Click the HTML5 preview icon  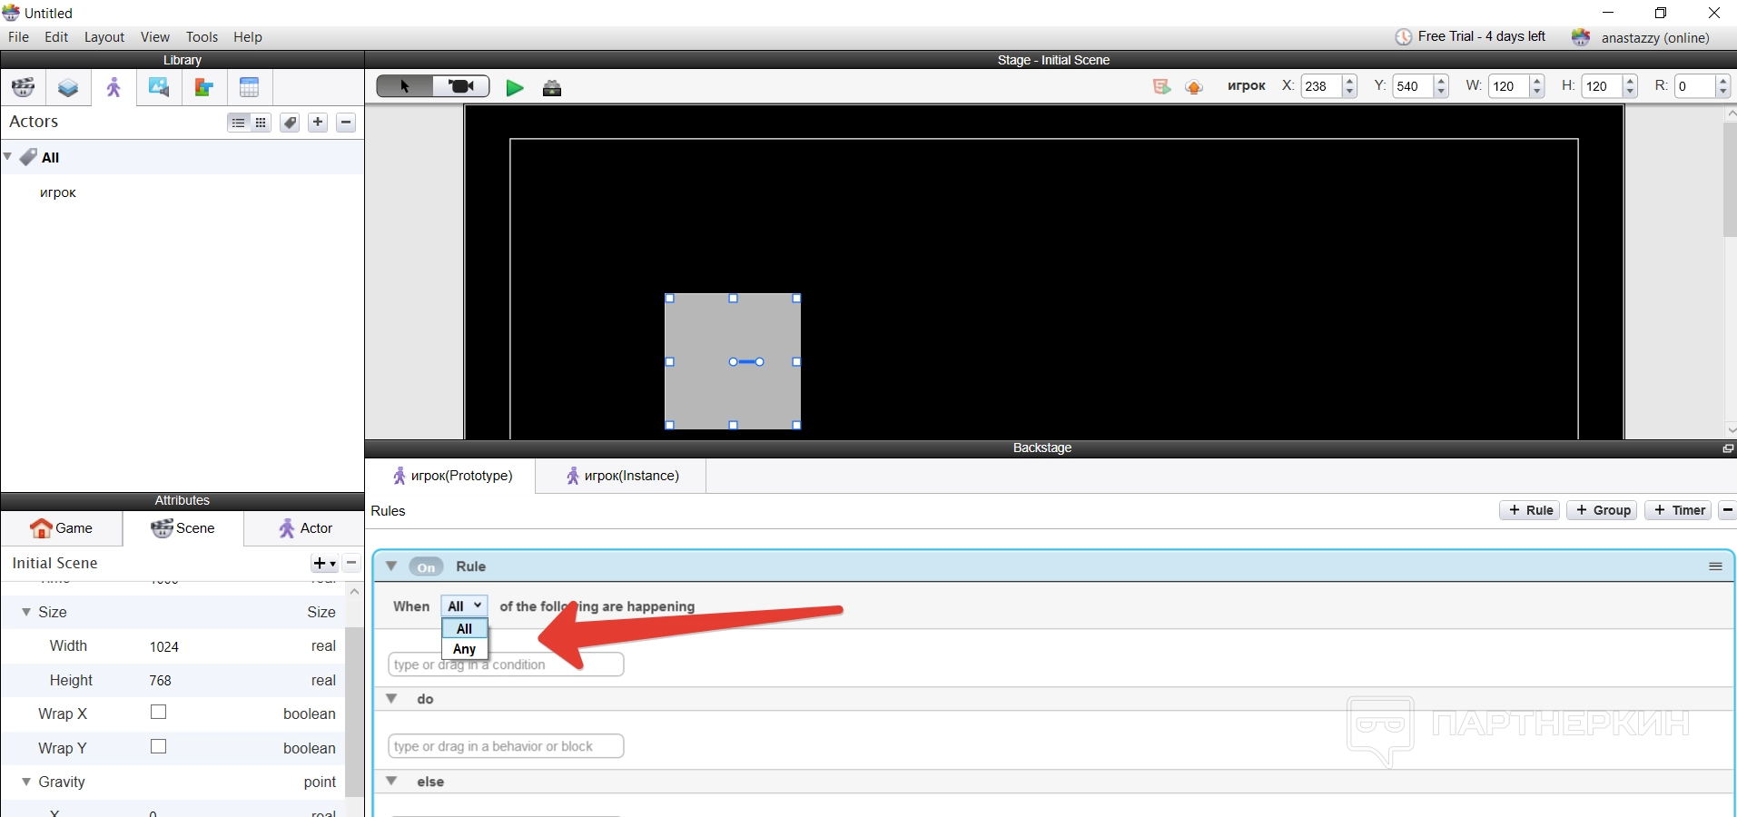1161,86
